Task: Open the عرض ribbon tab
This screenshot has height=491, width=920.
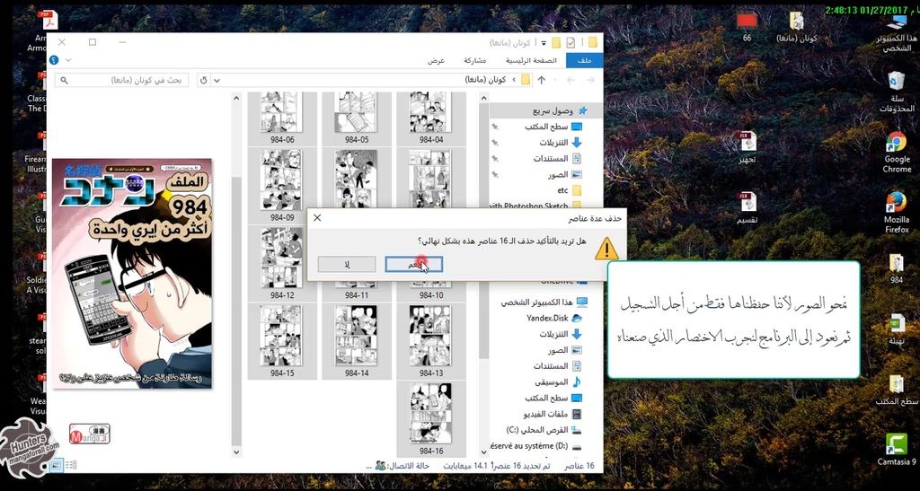Action: click(436, 60)
